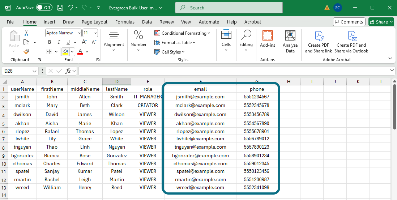Image resolution: width=397 pixels, height=200 pixels.
Task: Click the Search box
Action: tap(229, 8)
